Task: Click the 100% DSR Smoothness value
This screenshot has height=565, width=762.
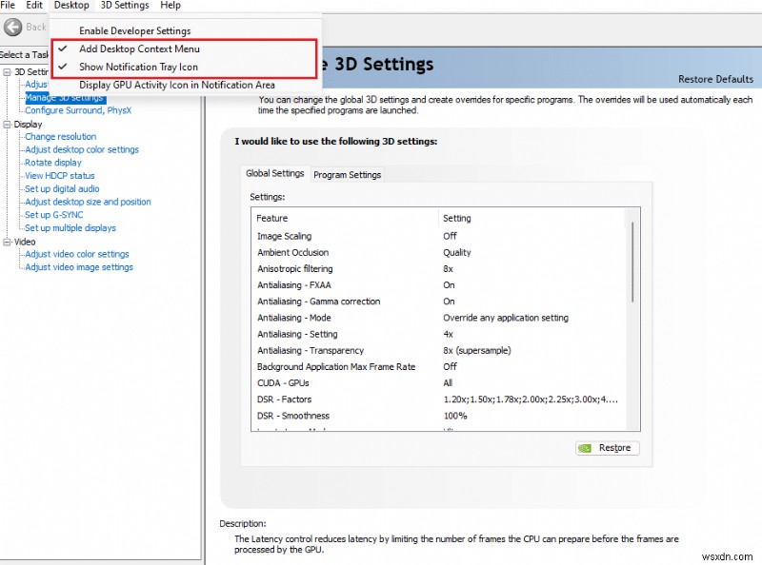Action: click(455, 416)
